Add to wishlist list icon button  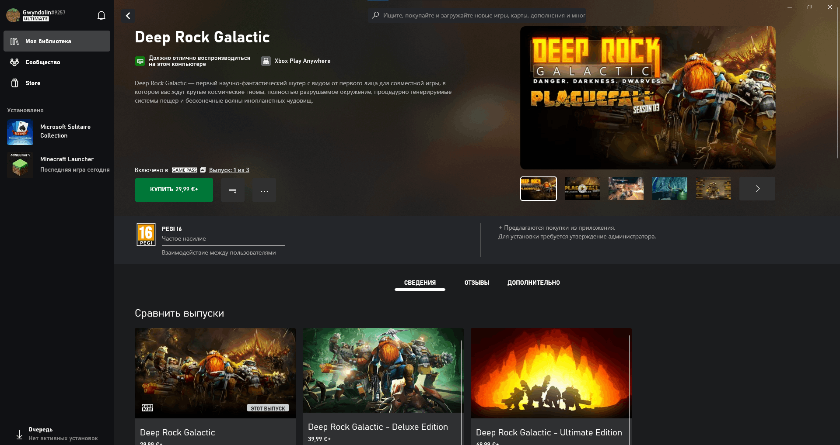pyautogui.click(x=233, y=190)
